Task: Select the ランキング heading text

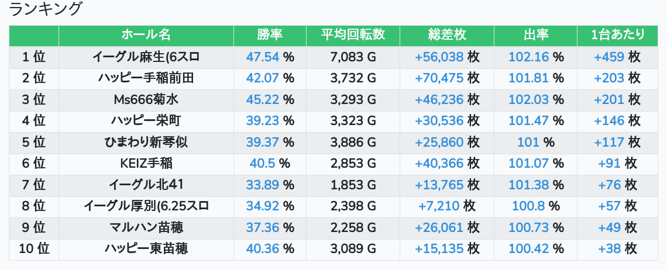Action: (x=44, y=9)
